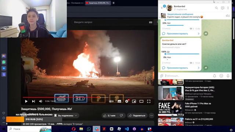Comment on the Сожгли деньги poll
This screenshot has height=132, width=235.
click(x=181, y=68)
